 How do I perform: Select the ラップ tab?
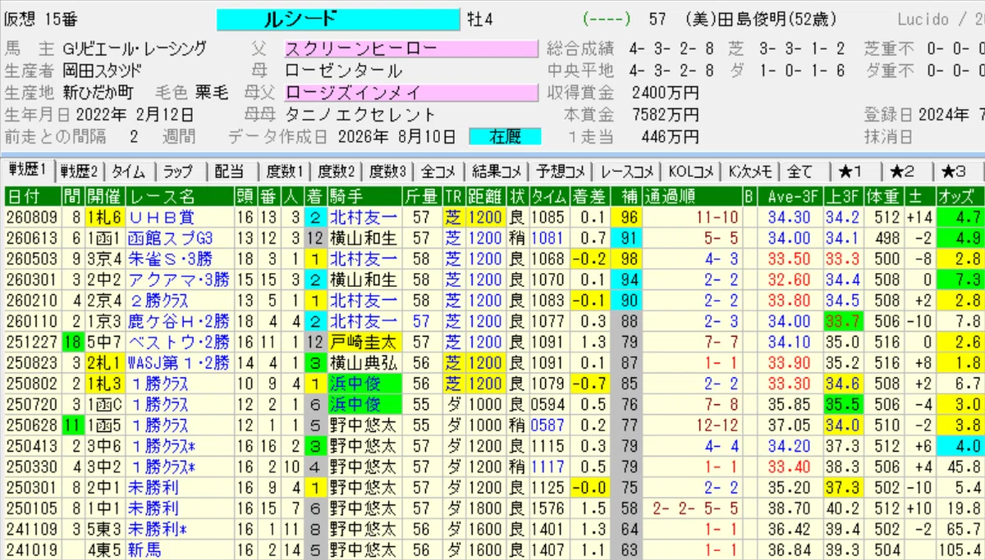pos(180,171)
